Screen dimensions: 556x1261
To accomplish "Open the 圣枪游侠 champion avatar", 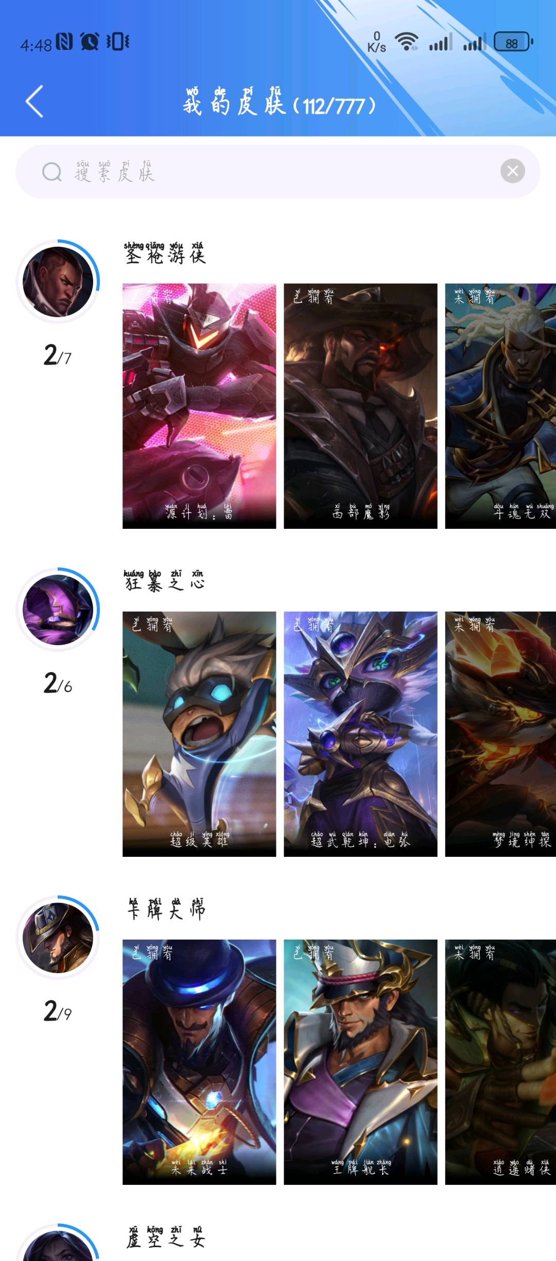I will pos(58,282).
